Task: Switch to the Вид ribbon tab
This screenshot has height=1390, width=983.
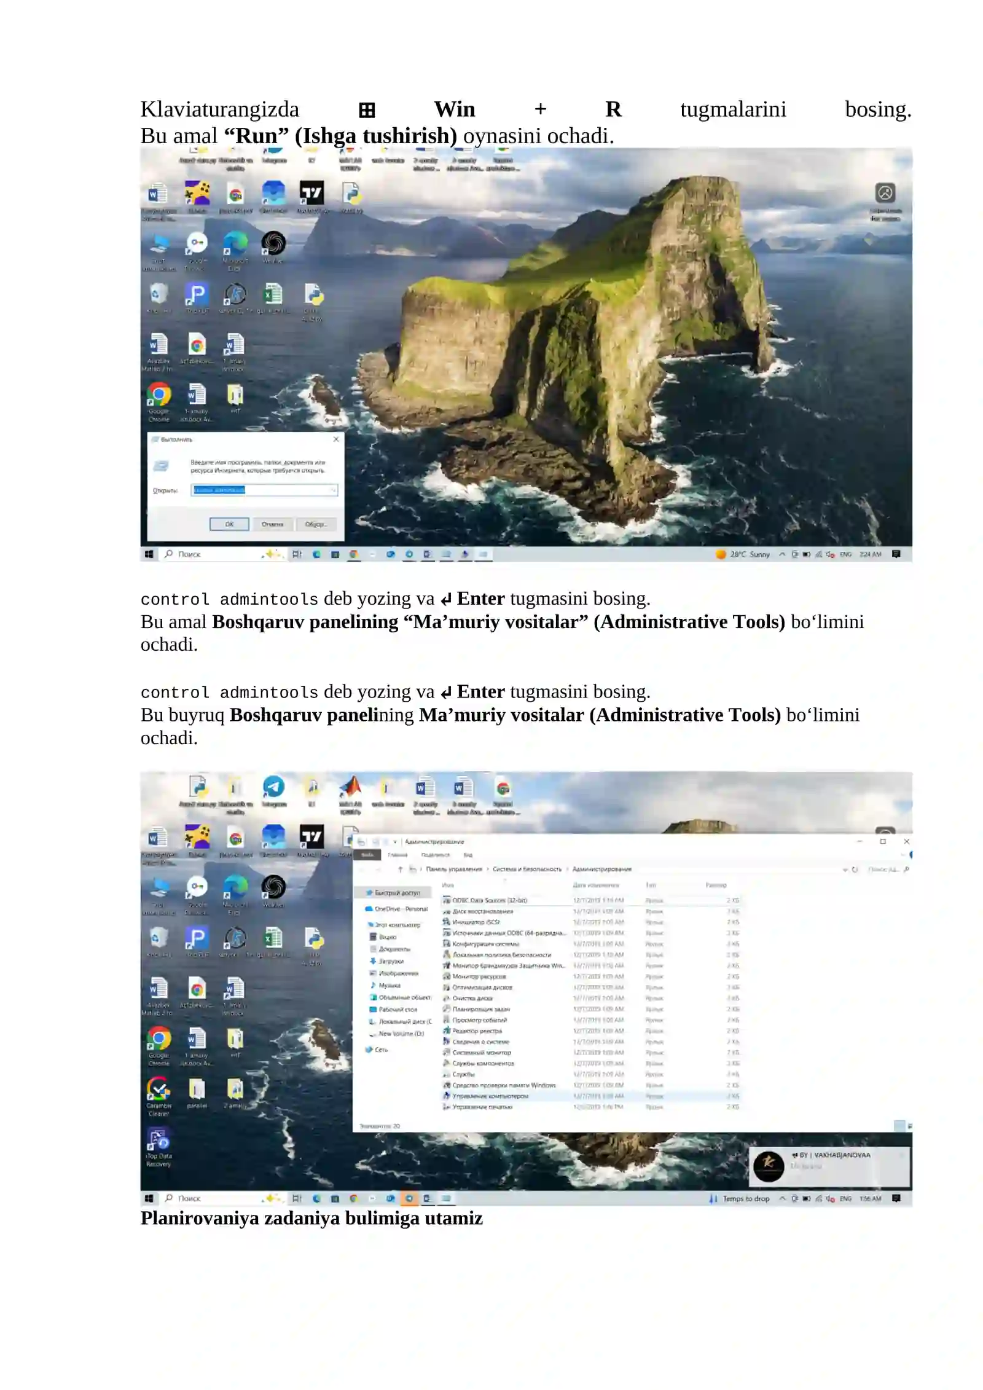Action: pos(468,855)
